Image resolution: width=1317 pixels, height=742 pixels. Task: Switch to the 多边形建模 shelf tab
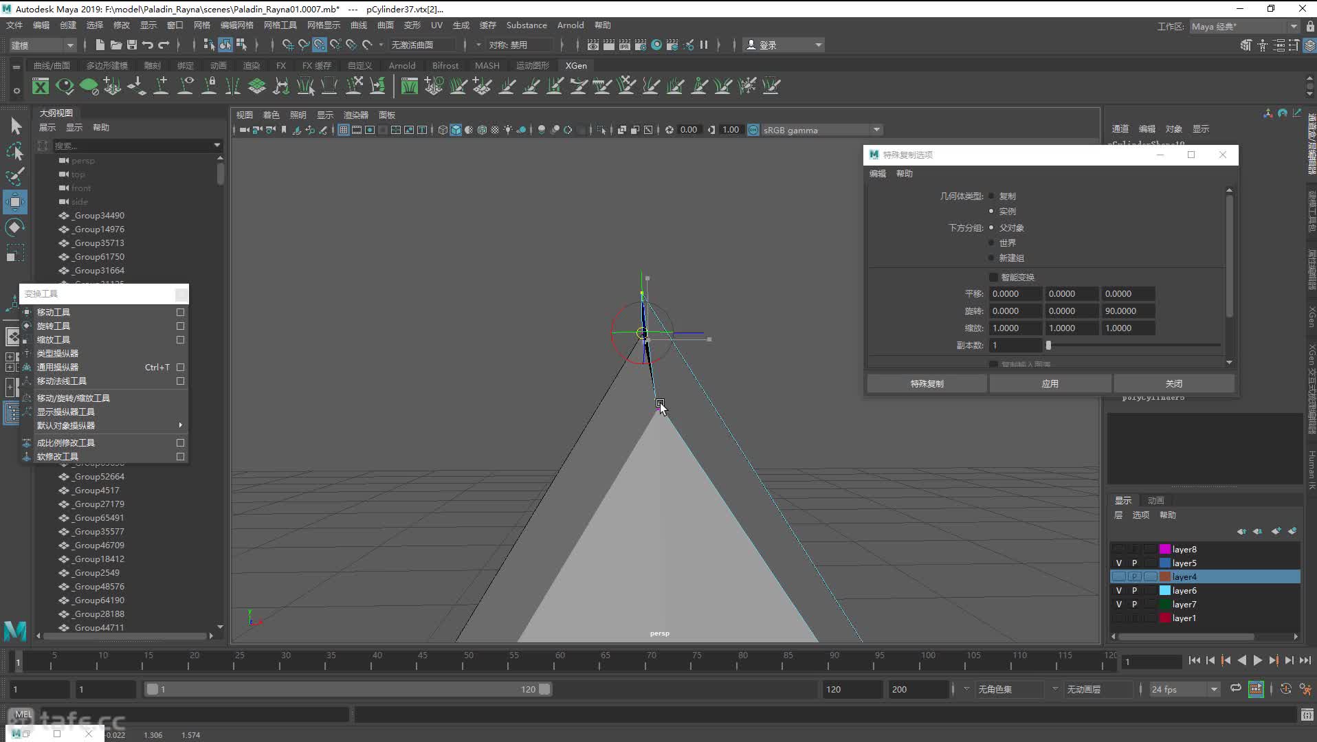point(107,65)
